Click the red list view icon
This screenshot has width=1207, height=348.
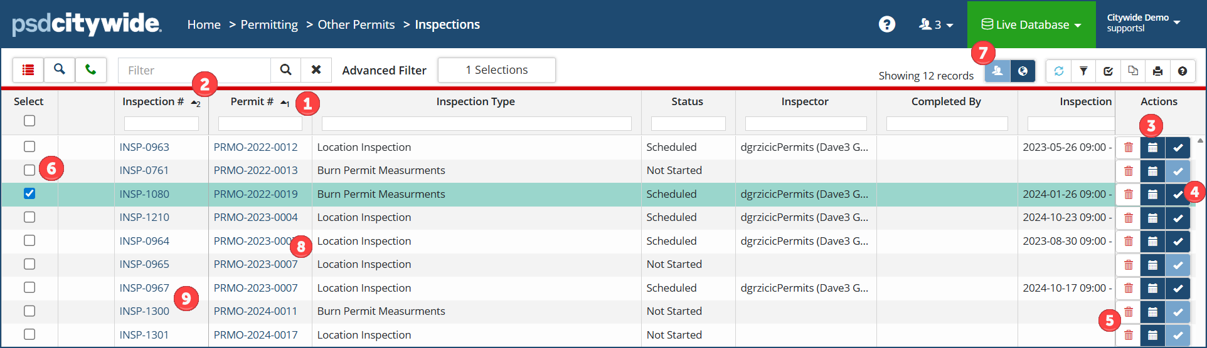point(28,70)
